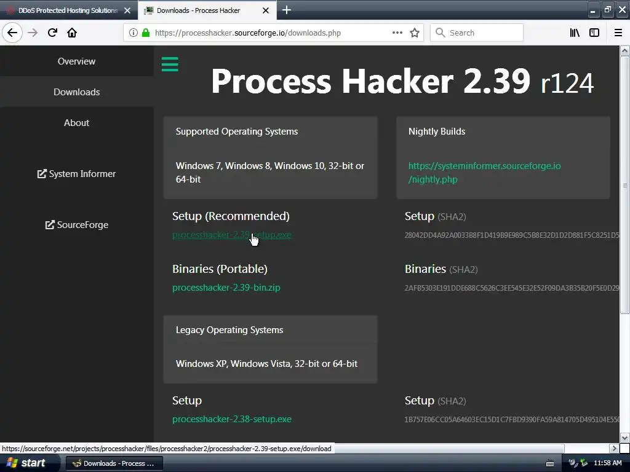This screenshot has width=630, height=472.
Task: Click the Nightly Builds card title
Action: coord(437,132)
